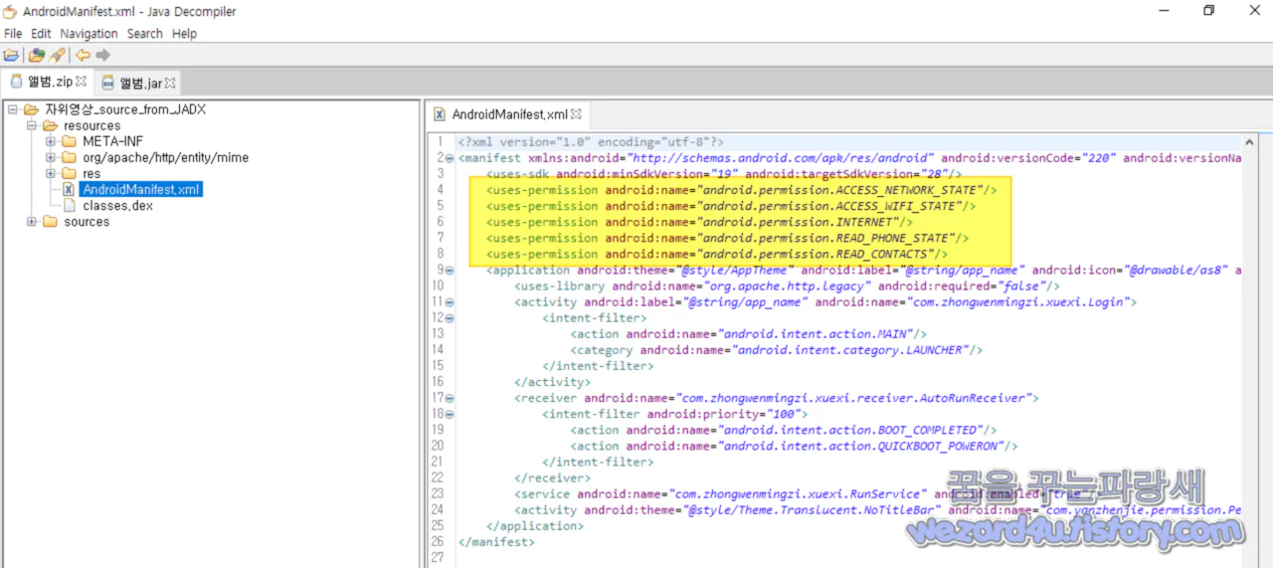Screen dimensions: 1273x568
Task: Switch to the 앨범.jar tab
Action: click(138, 83)
